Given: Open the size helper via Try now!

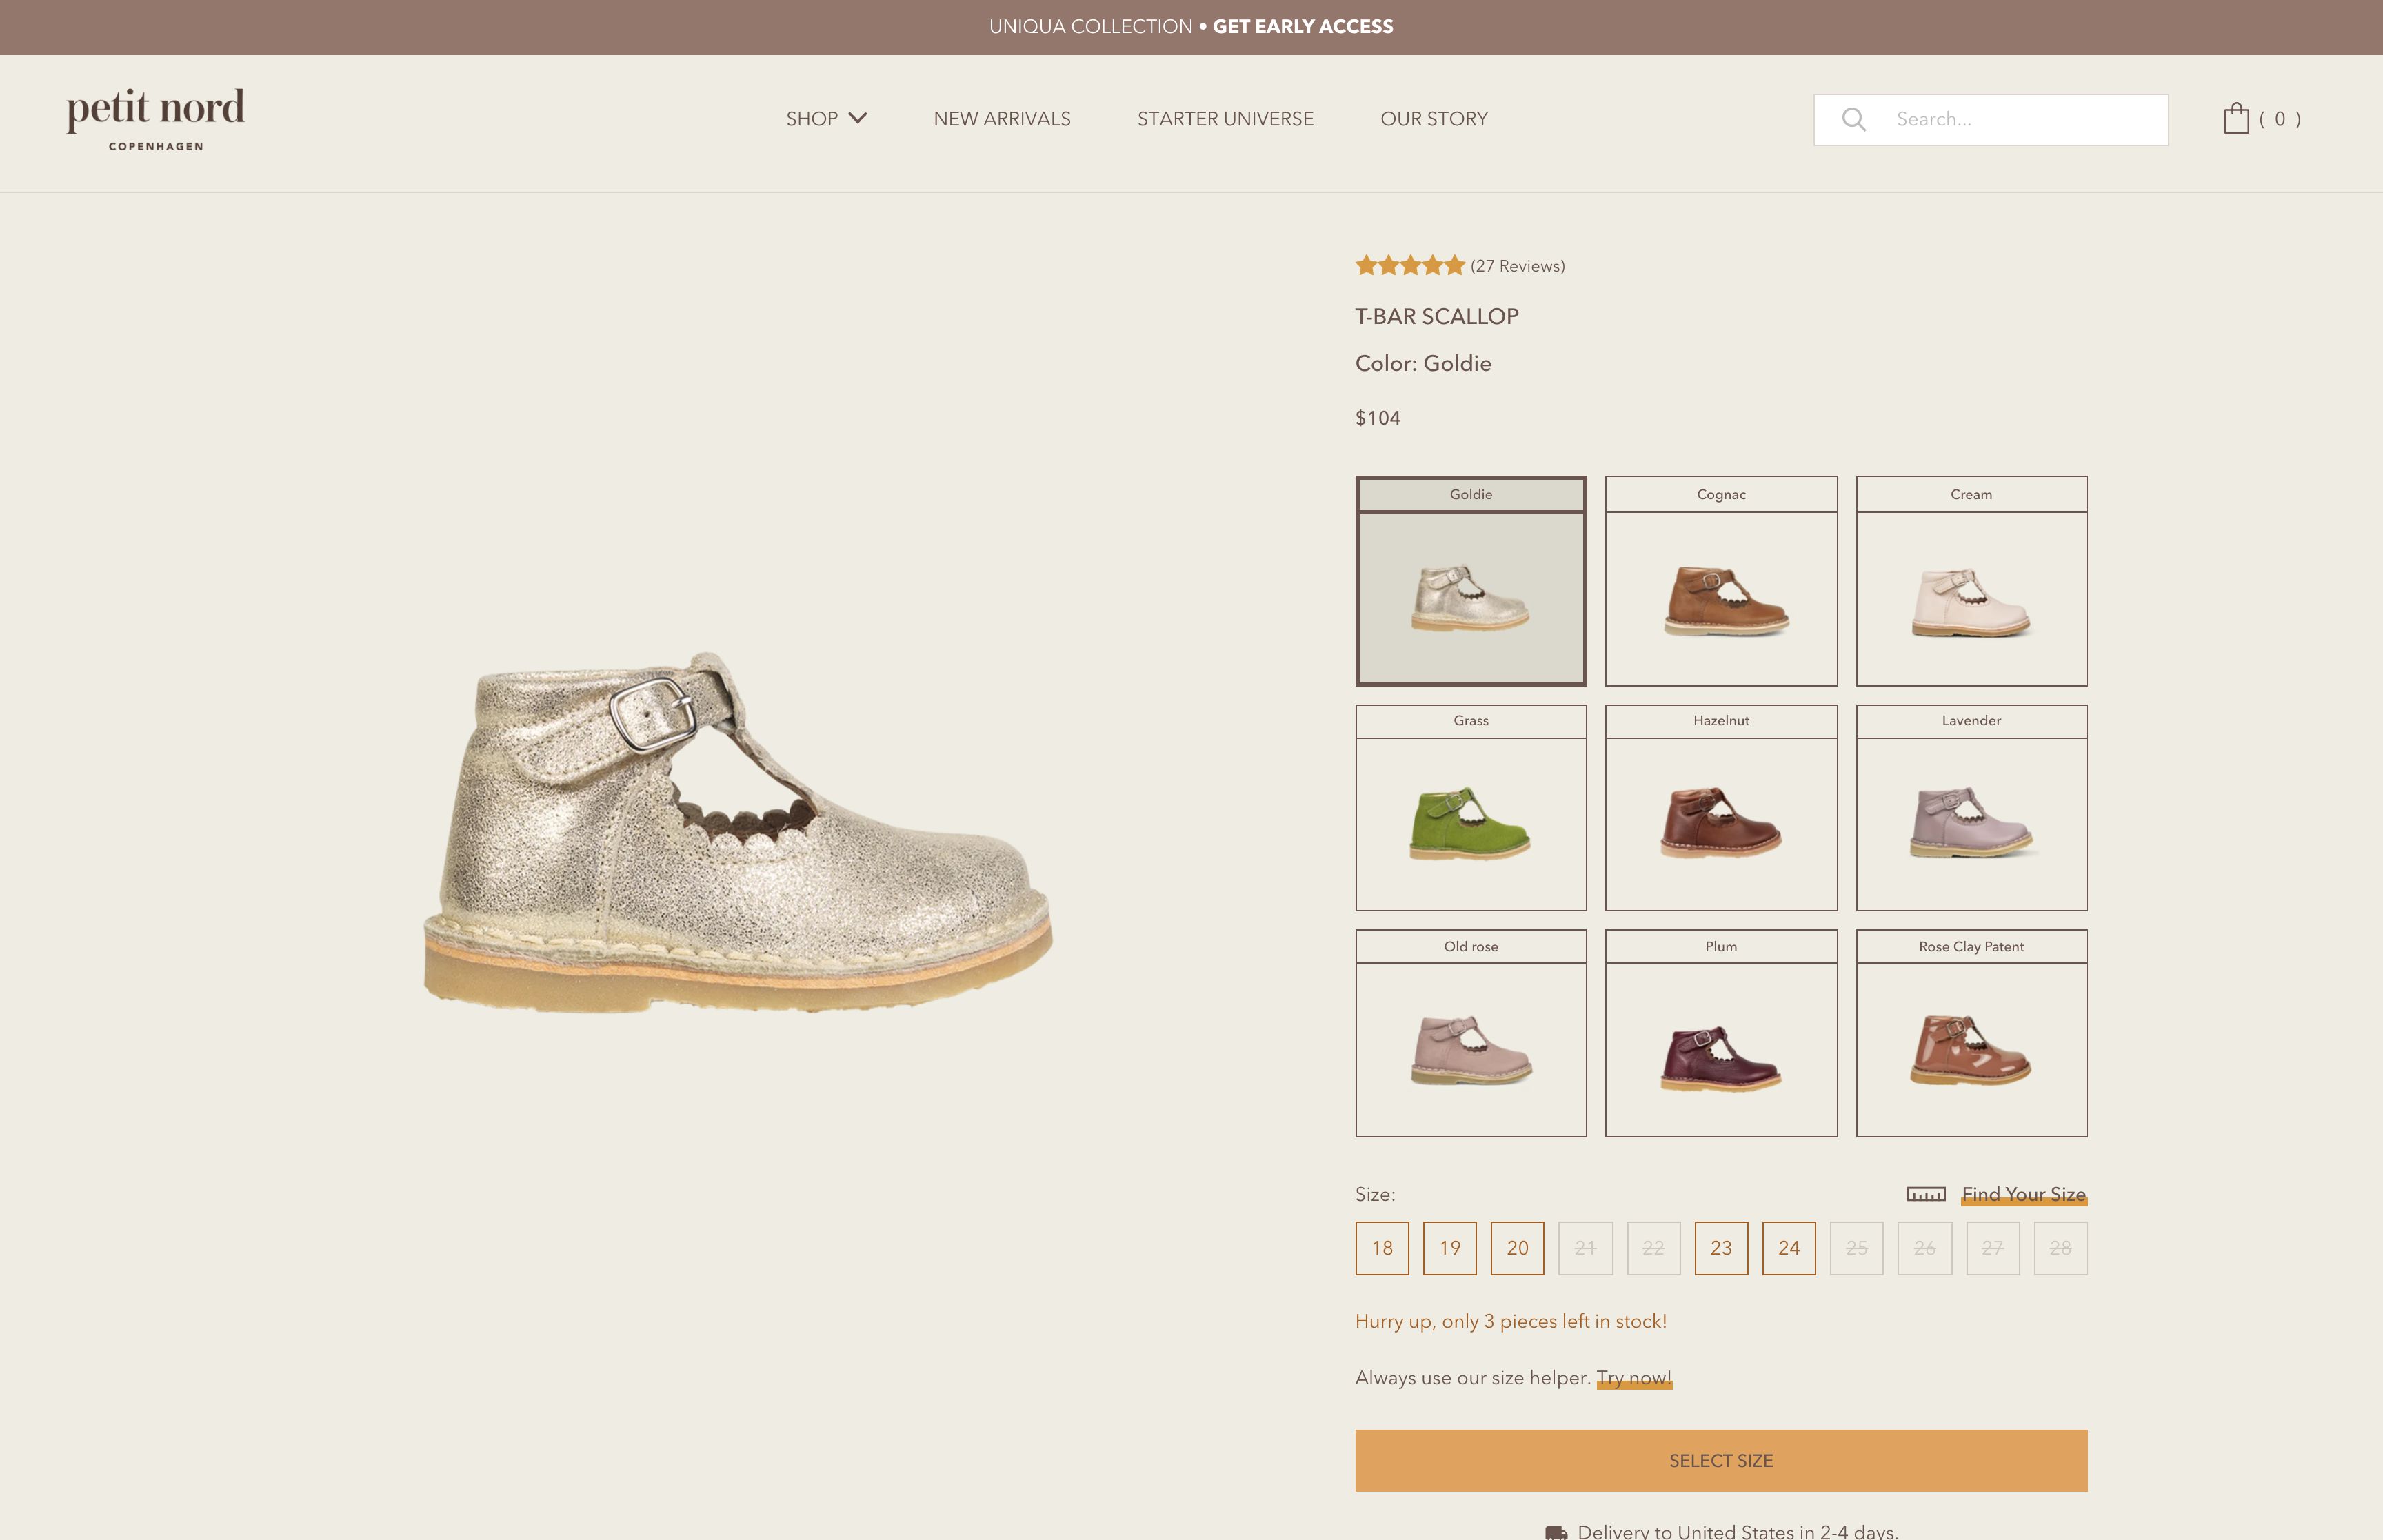Looking at the screenshot, I should [1634, 1377].
